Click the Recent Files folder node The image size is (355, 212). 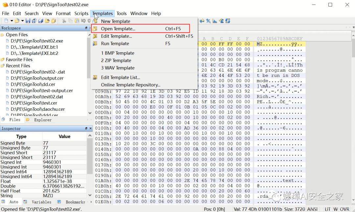18,66
